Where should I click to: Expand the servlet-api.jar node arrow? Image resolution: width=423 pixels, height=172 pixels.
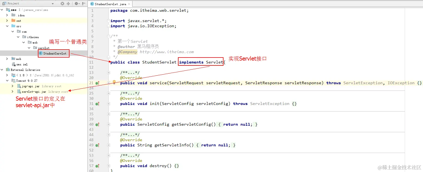(13, 92)
